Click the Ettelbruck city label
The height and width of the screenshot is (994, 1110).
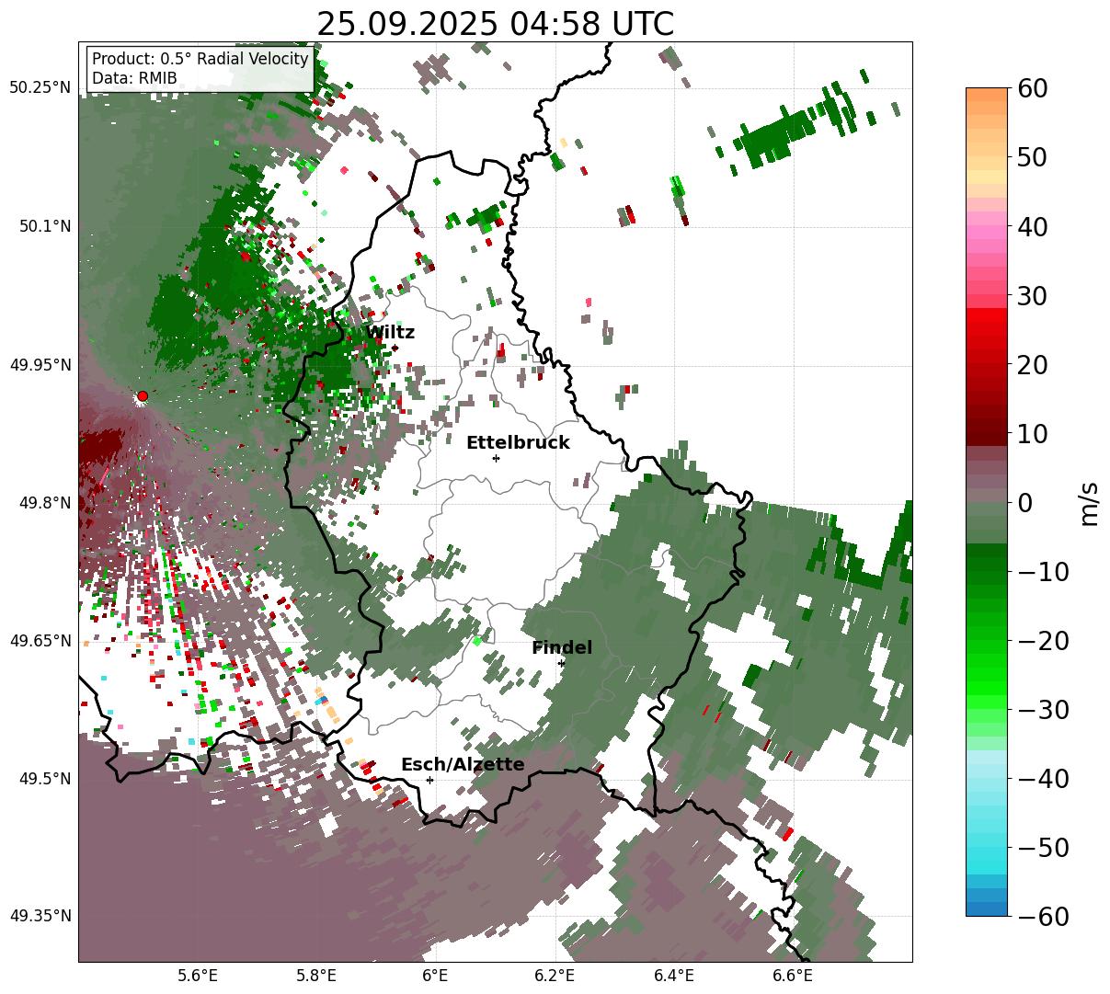[518, 443]
